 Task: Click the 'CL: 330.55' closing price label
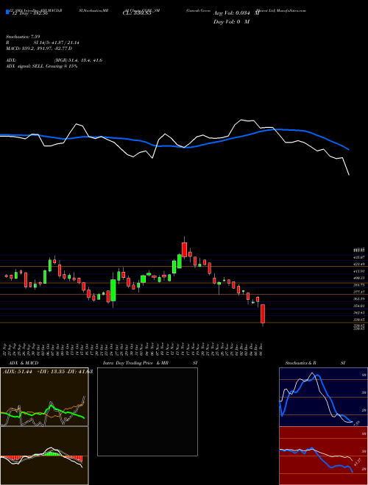tap(137, 13)
